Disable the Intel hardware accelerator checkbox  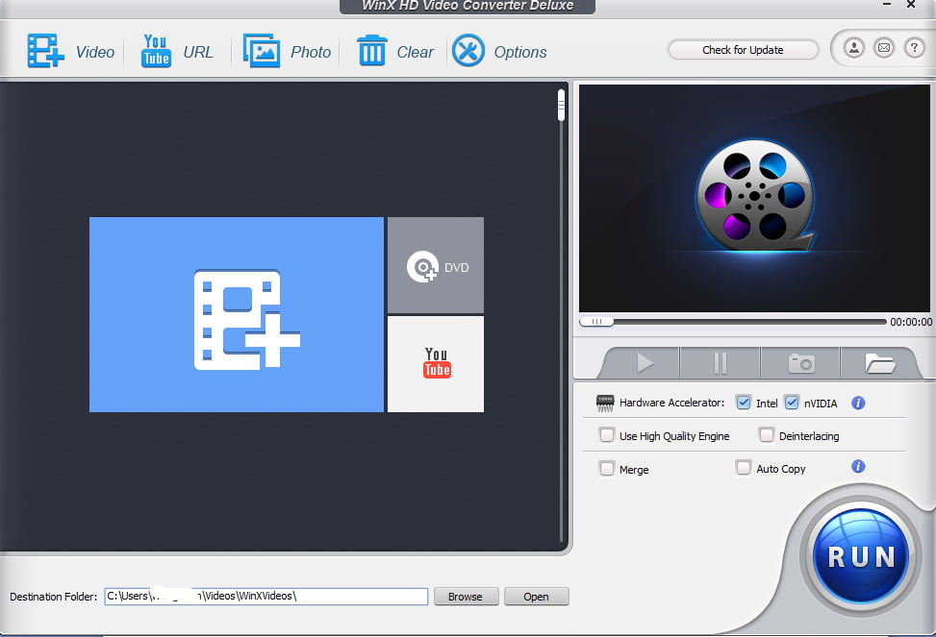[744, 403]
